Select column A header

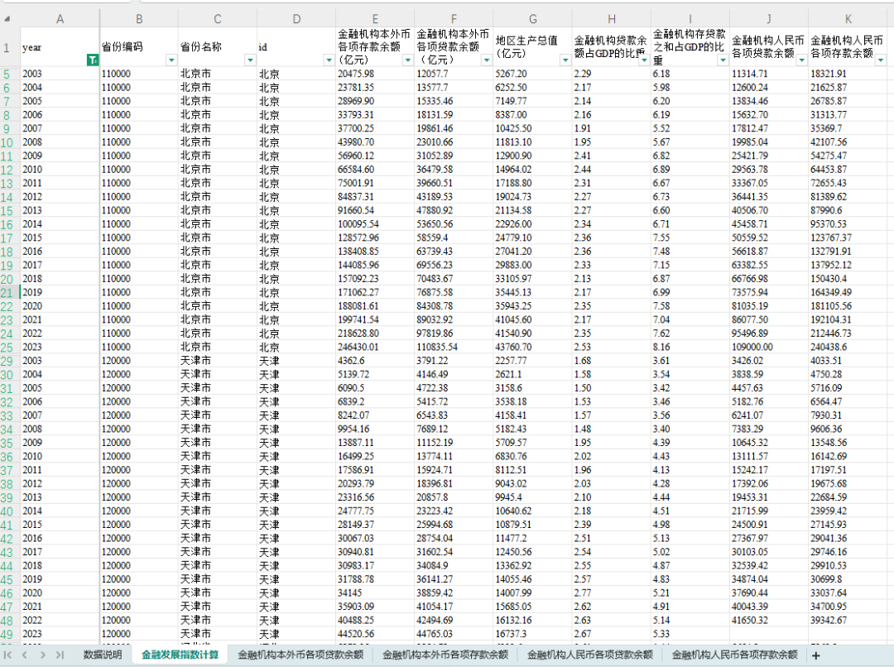tap(60, 18)
